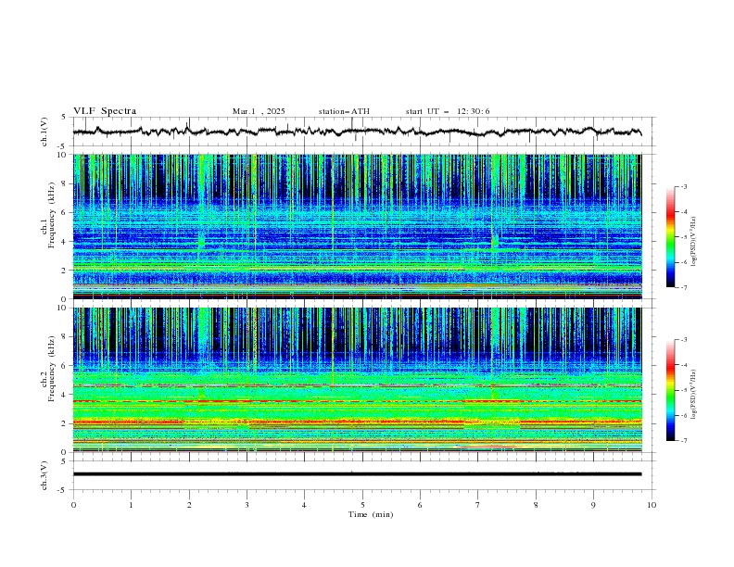Click the ch.1 spectrogram panel
This screenshot has width=734, height=567.
click(357, 226)
